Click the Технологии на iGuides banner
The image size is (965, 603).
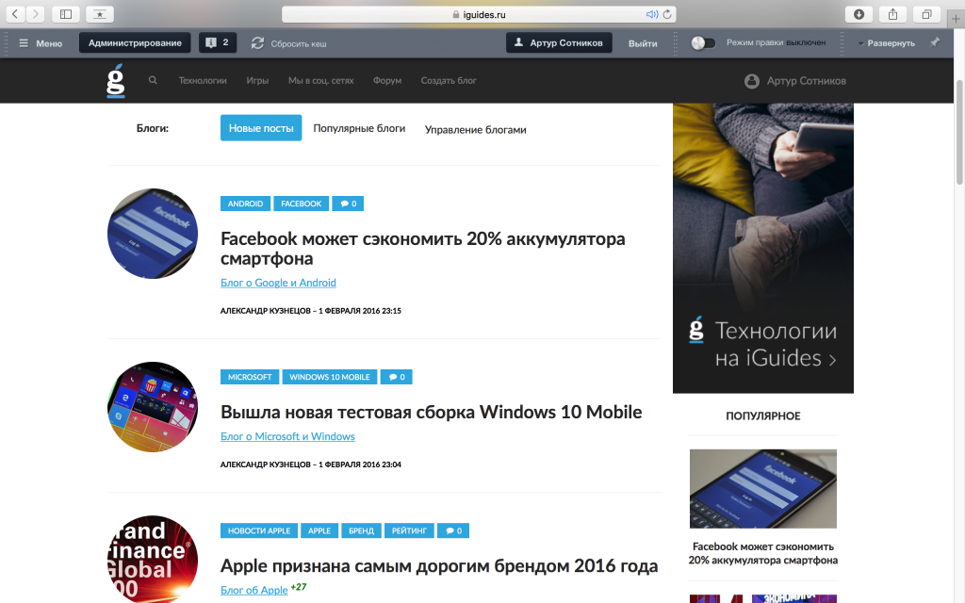click(763, 248)
